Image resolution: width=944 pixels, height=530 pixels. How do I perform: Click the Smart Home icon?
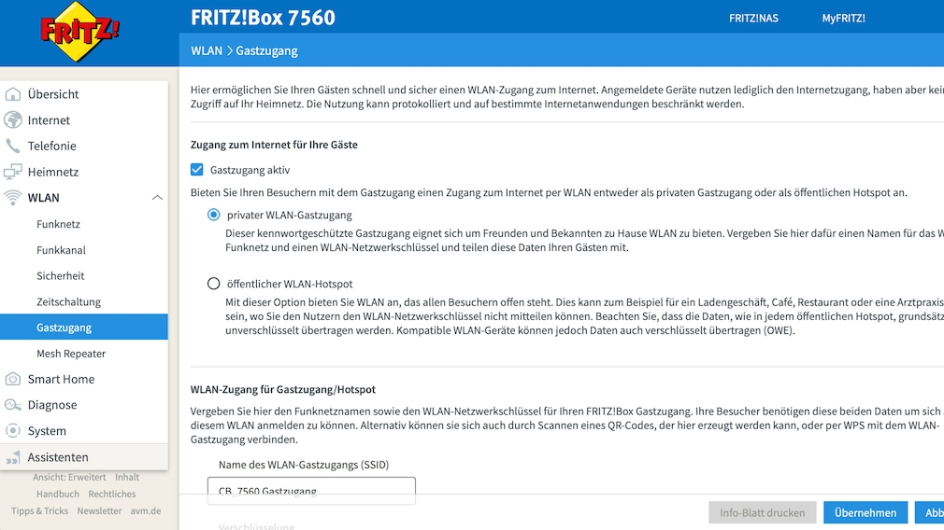[x=13, y=379]
